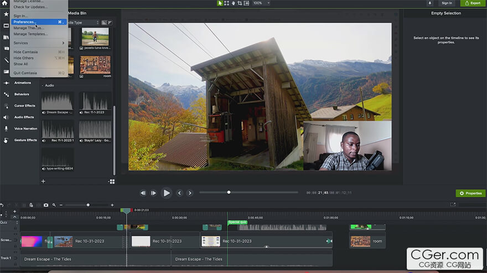Click the Export button

pyautogui.click(x=473, y=3)
